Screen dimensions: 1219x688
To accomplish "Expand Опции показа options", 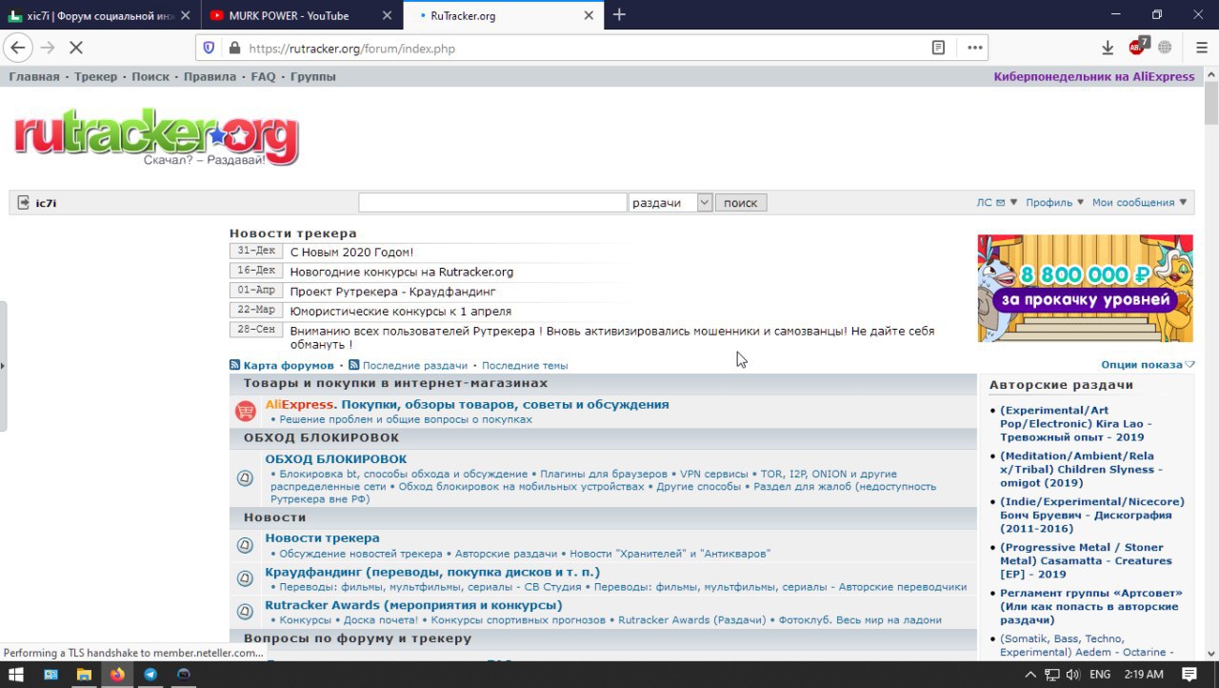I will click(x=1148, y=365).
